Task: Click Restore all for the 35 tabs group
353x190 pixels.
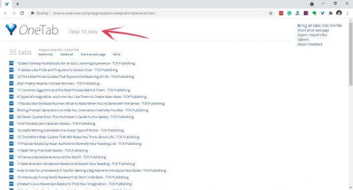Action: (46, 54)
